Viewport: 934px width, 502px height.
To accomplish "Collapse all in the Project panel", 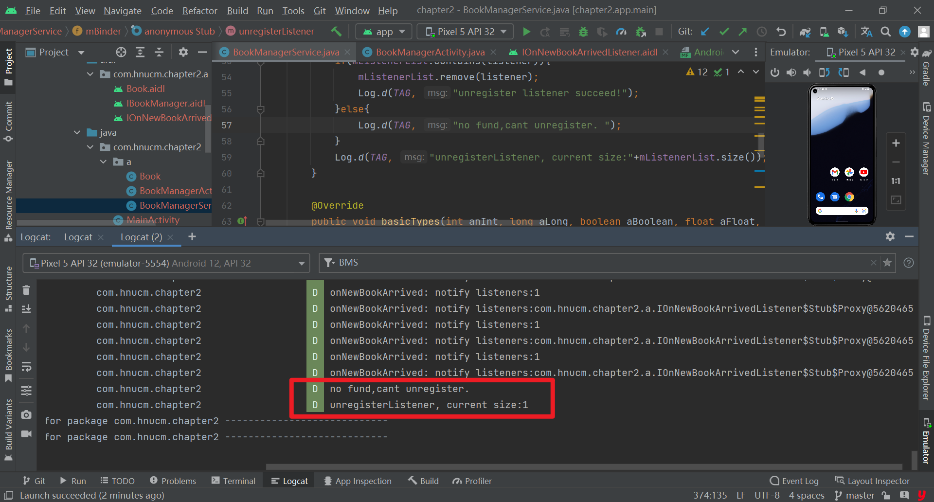I will [159, 52].
